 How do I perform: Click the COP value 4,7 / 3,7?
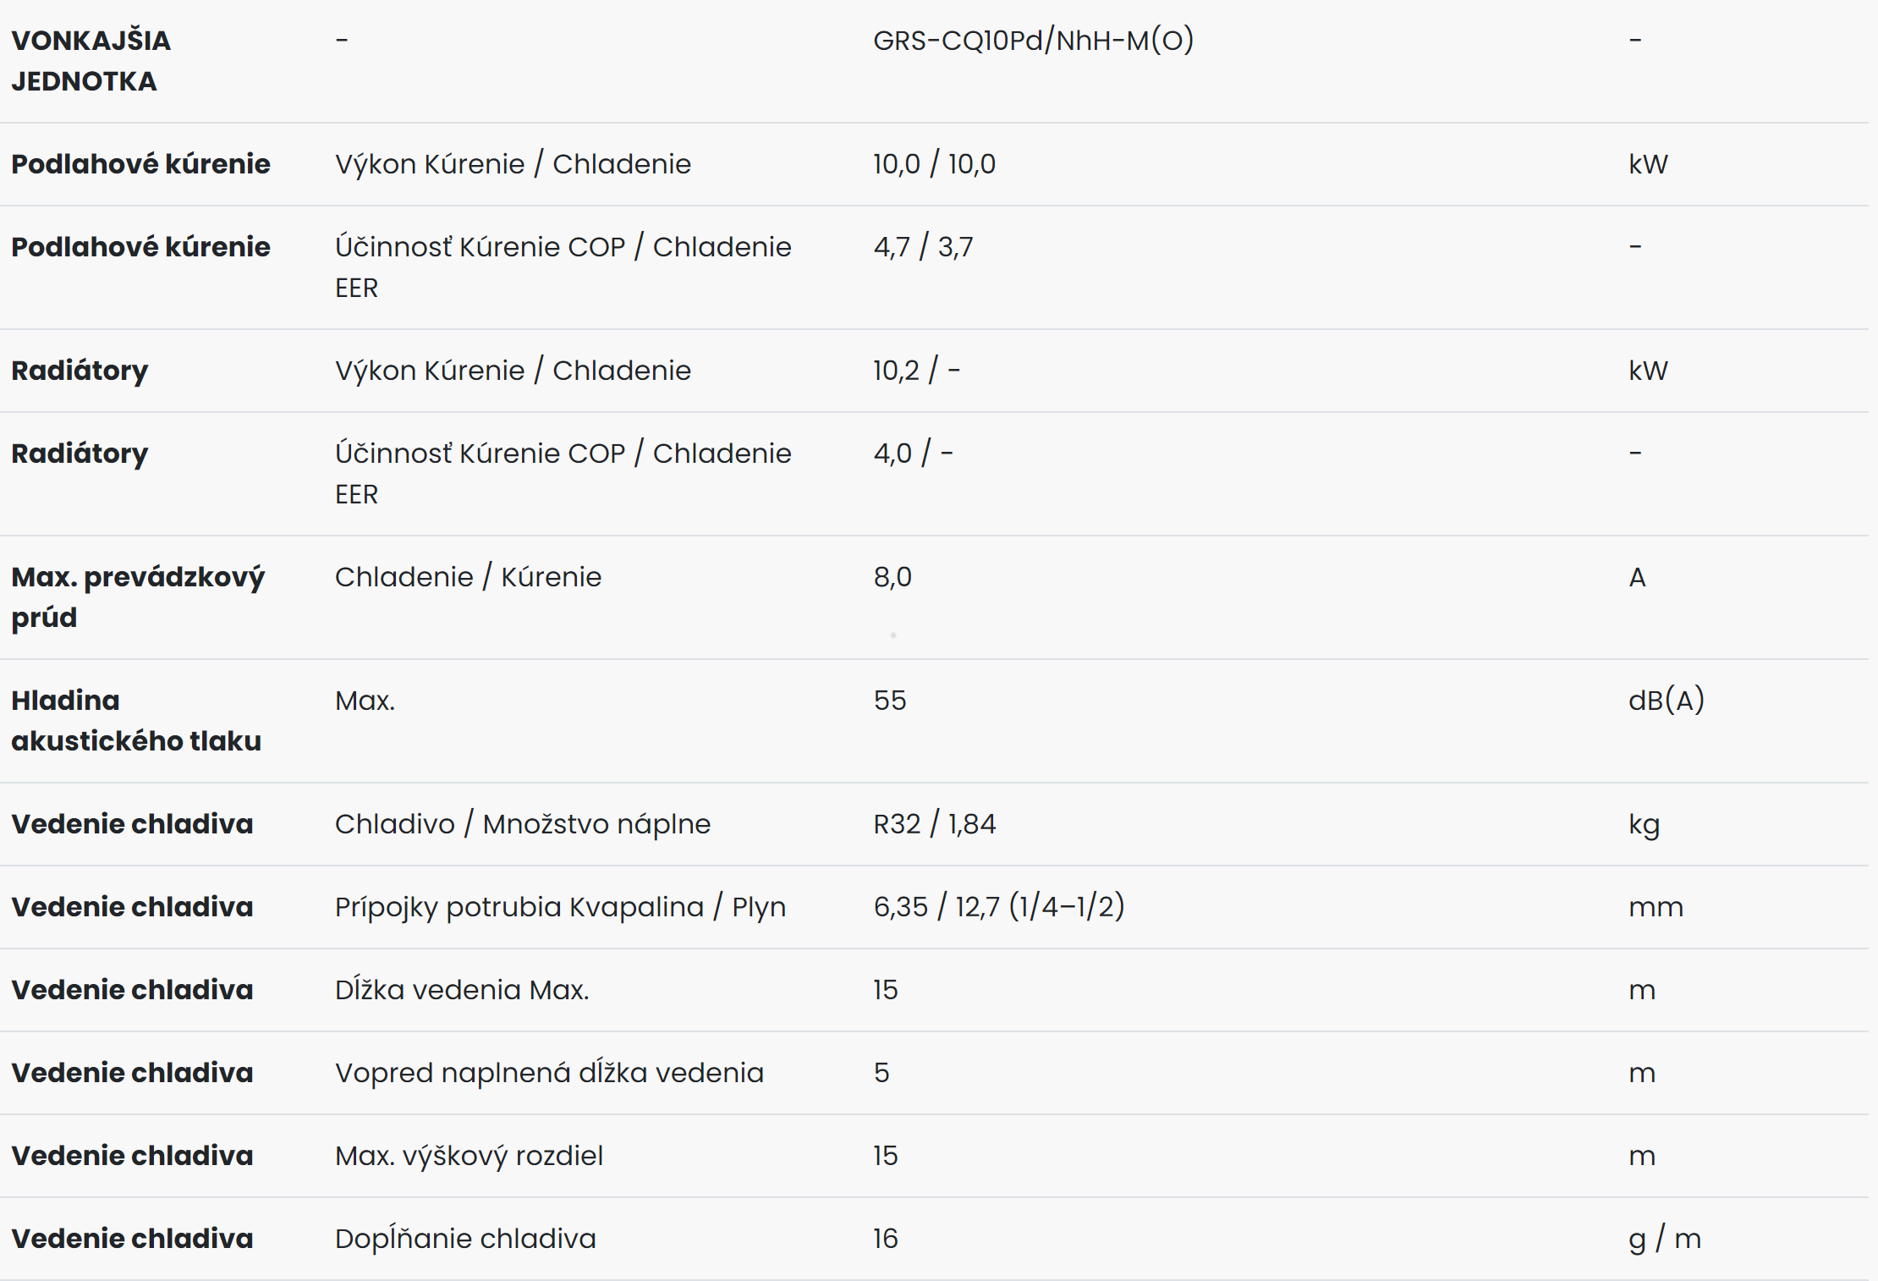click(x=923, y=246)
